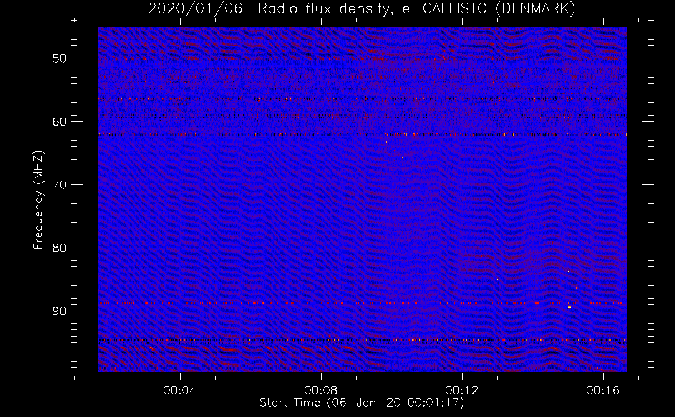Click the time tick label 00:08
The height and width of the screenshot is (417, 675).
coord(321,390)
